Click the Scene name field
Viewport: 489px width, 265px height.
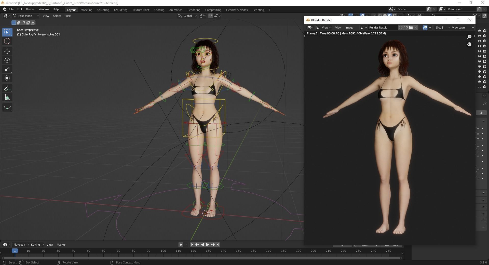[x=411, y=9]
